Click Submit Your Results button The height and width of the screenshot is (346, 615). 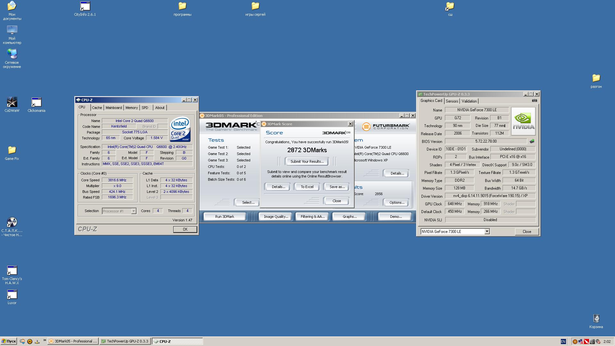pos(307,161)
